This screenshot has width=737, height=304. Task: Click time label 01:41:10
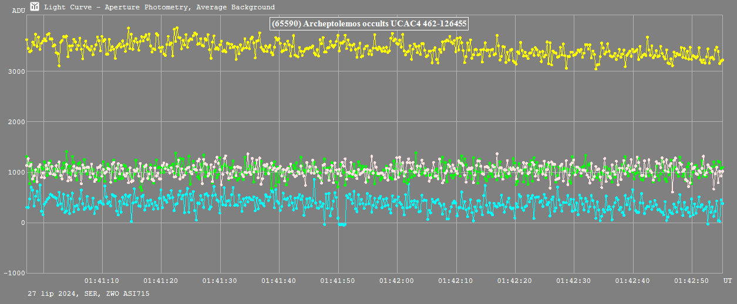(102, 281)
